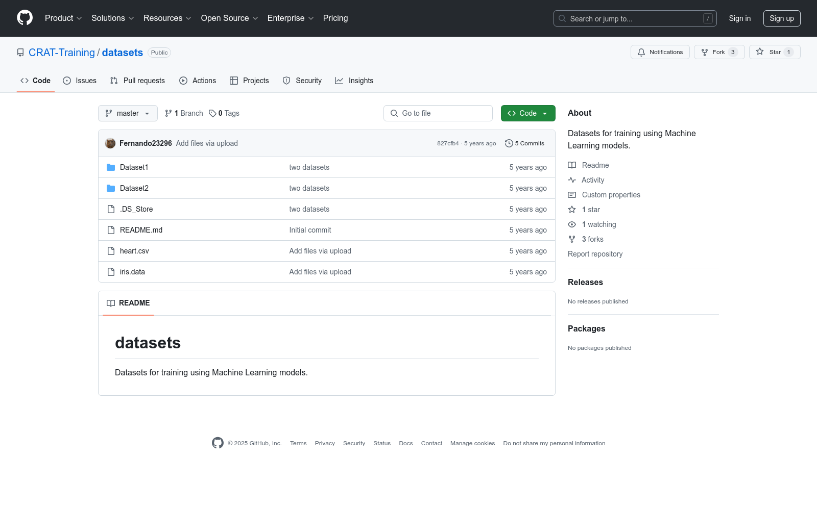The image size is (817, 510).
Task: Open the datasets repository name link
Action: 123,53
